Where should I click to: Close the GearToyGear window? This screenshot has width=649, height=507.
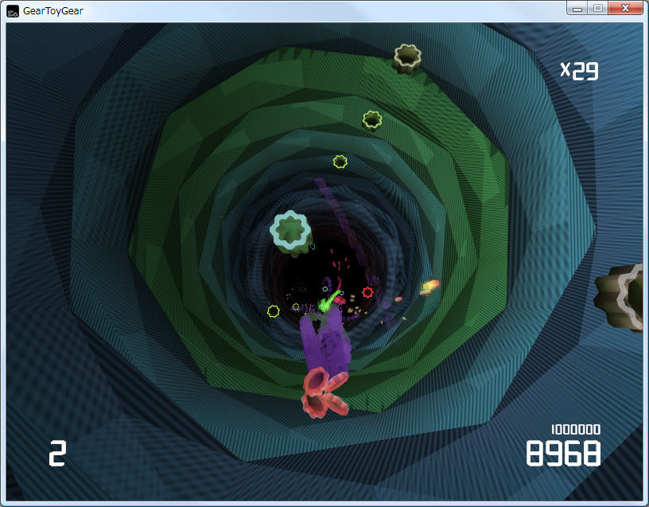click(626, 8)
